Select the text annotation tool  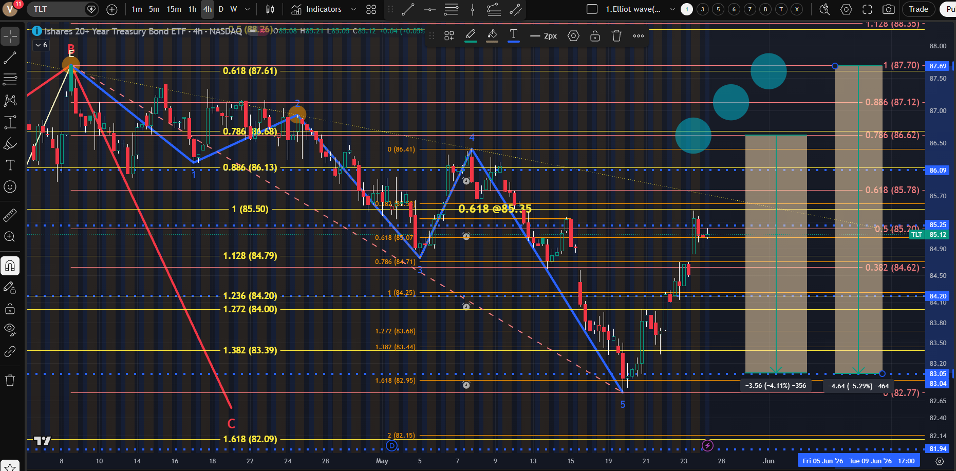coord(10,165)
